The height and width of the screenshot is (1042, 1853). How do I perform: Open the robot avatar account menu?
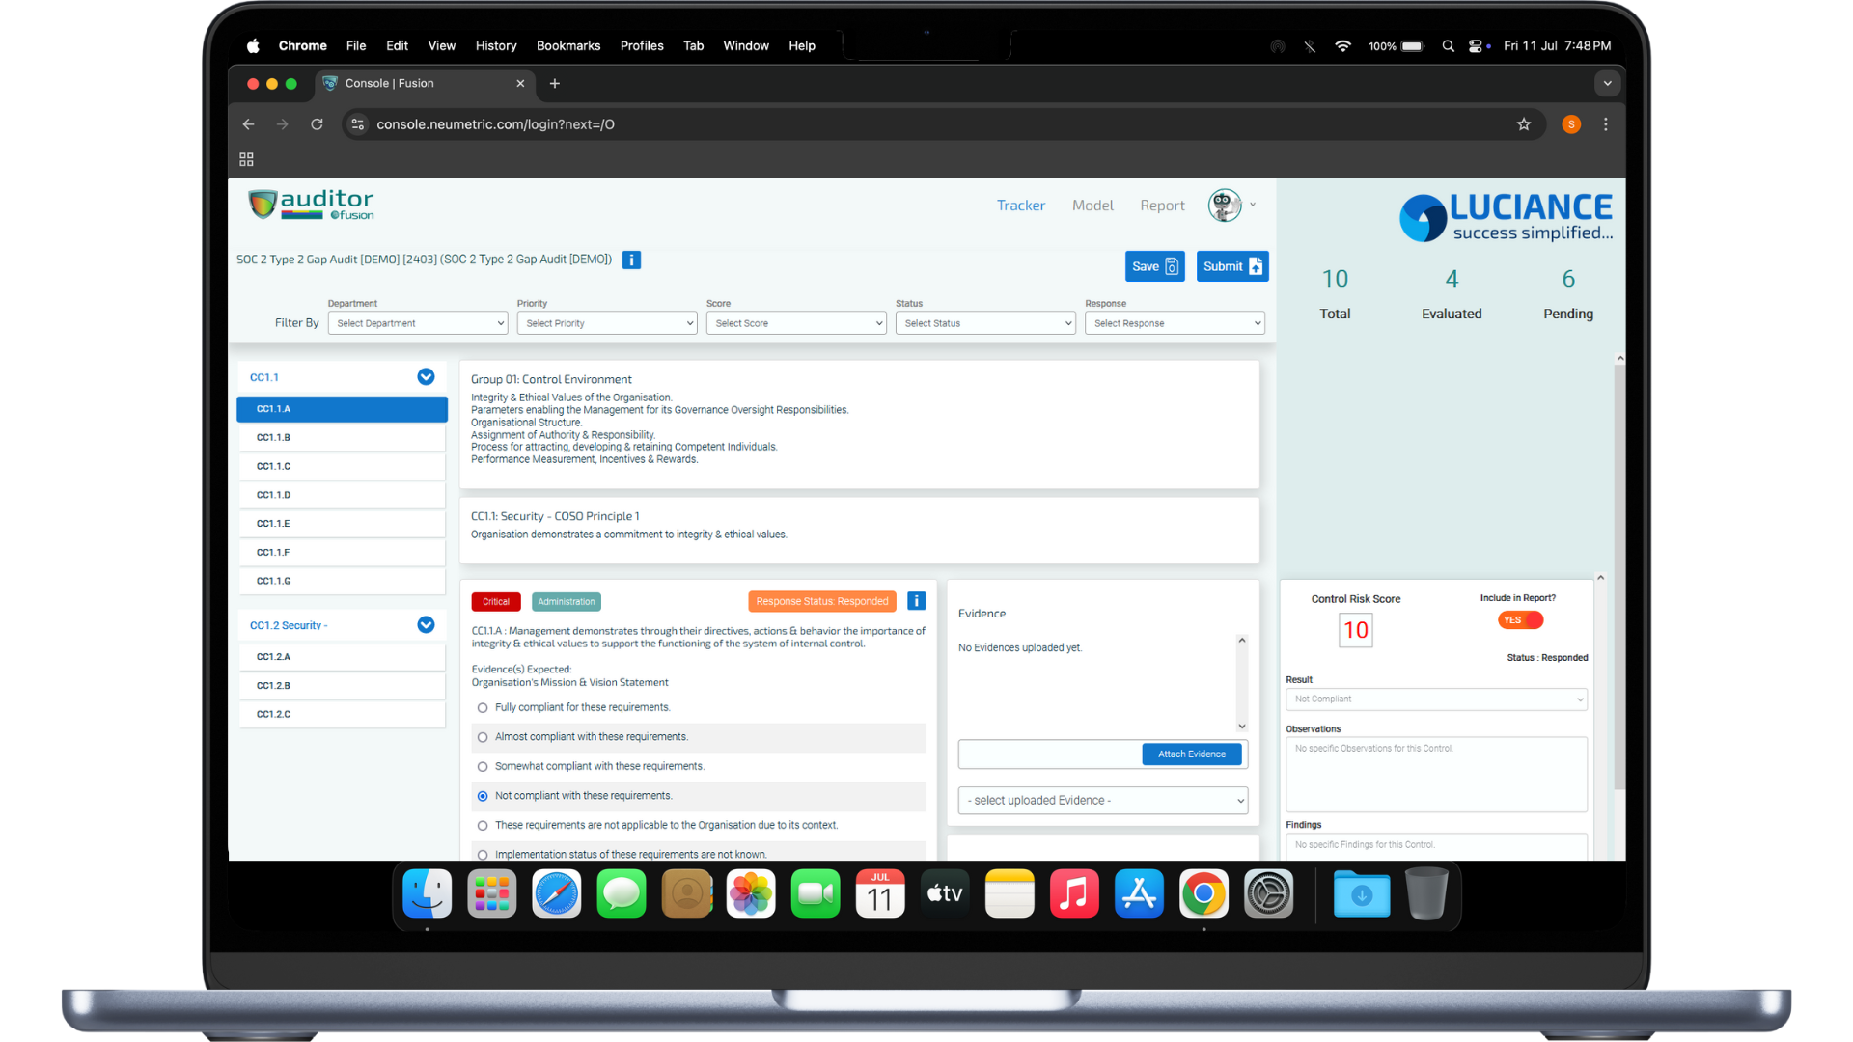pyautogui.click(x=1224, y=205)
